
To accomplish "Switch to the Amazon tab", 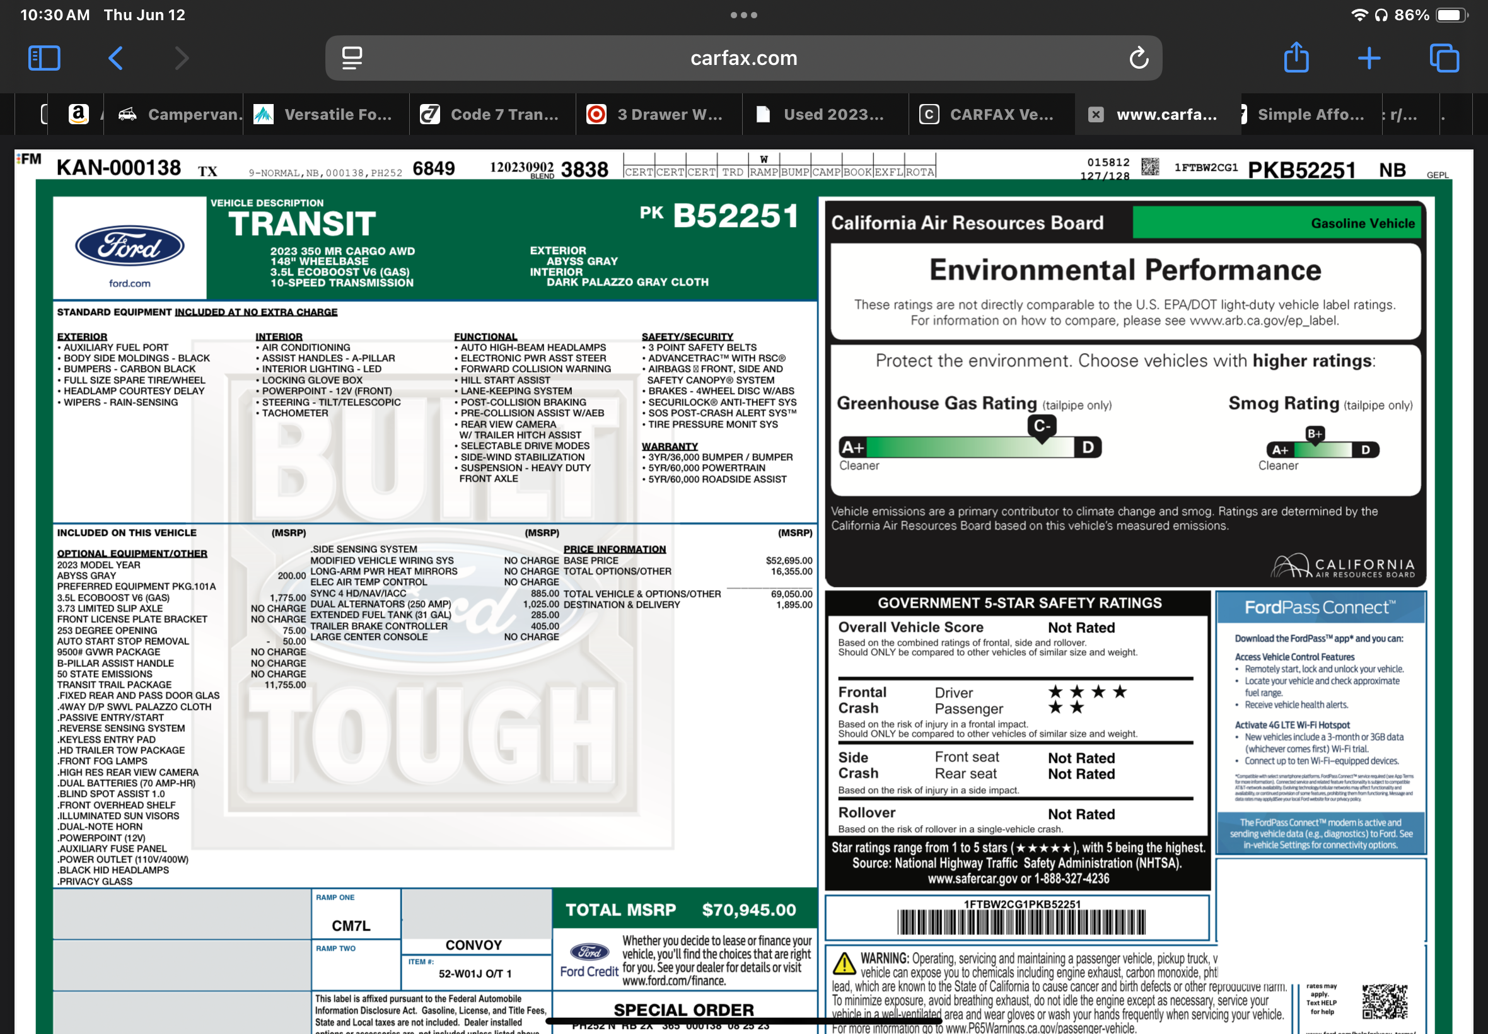I will click(78, 115).
